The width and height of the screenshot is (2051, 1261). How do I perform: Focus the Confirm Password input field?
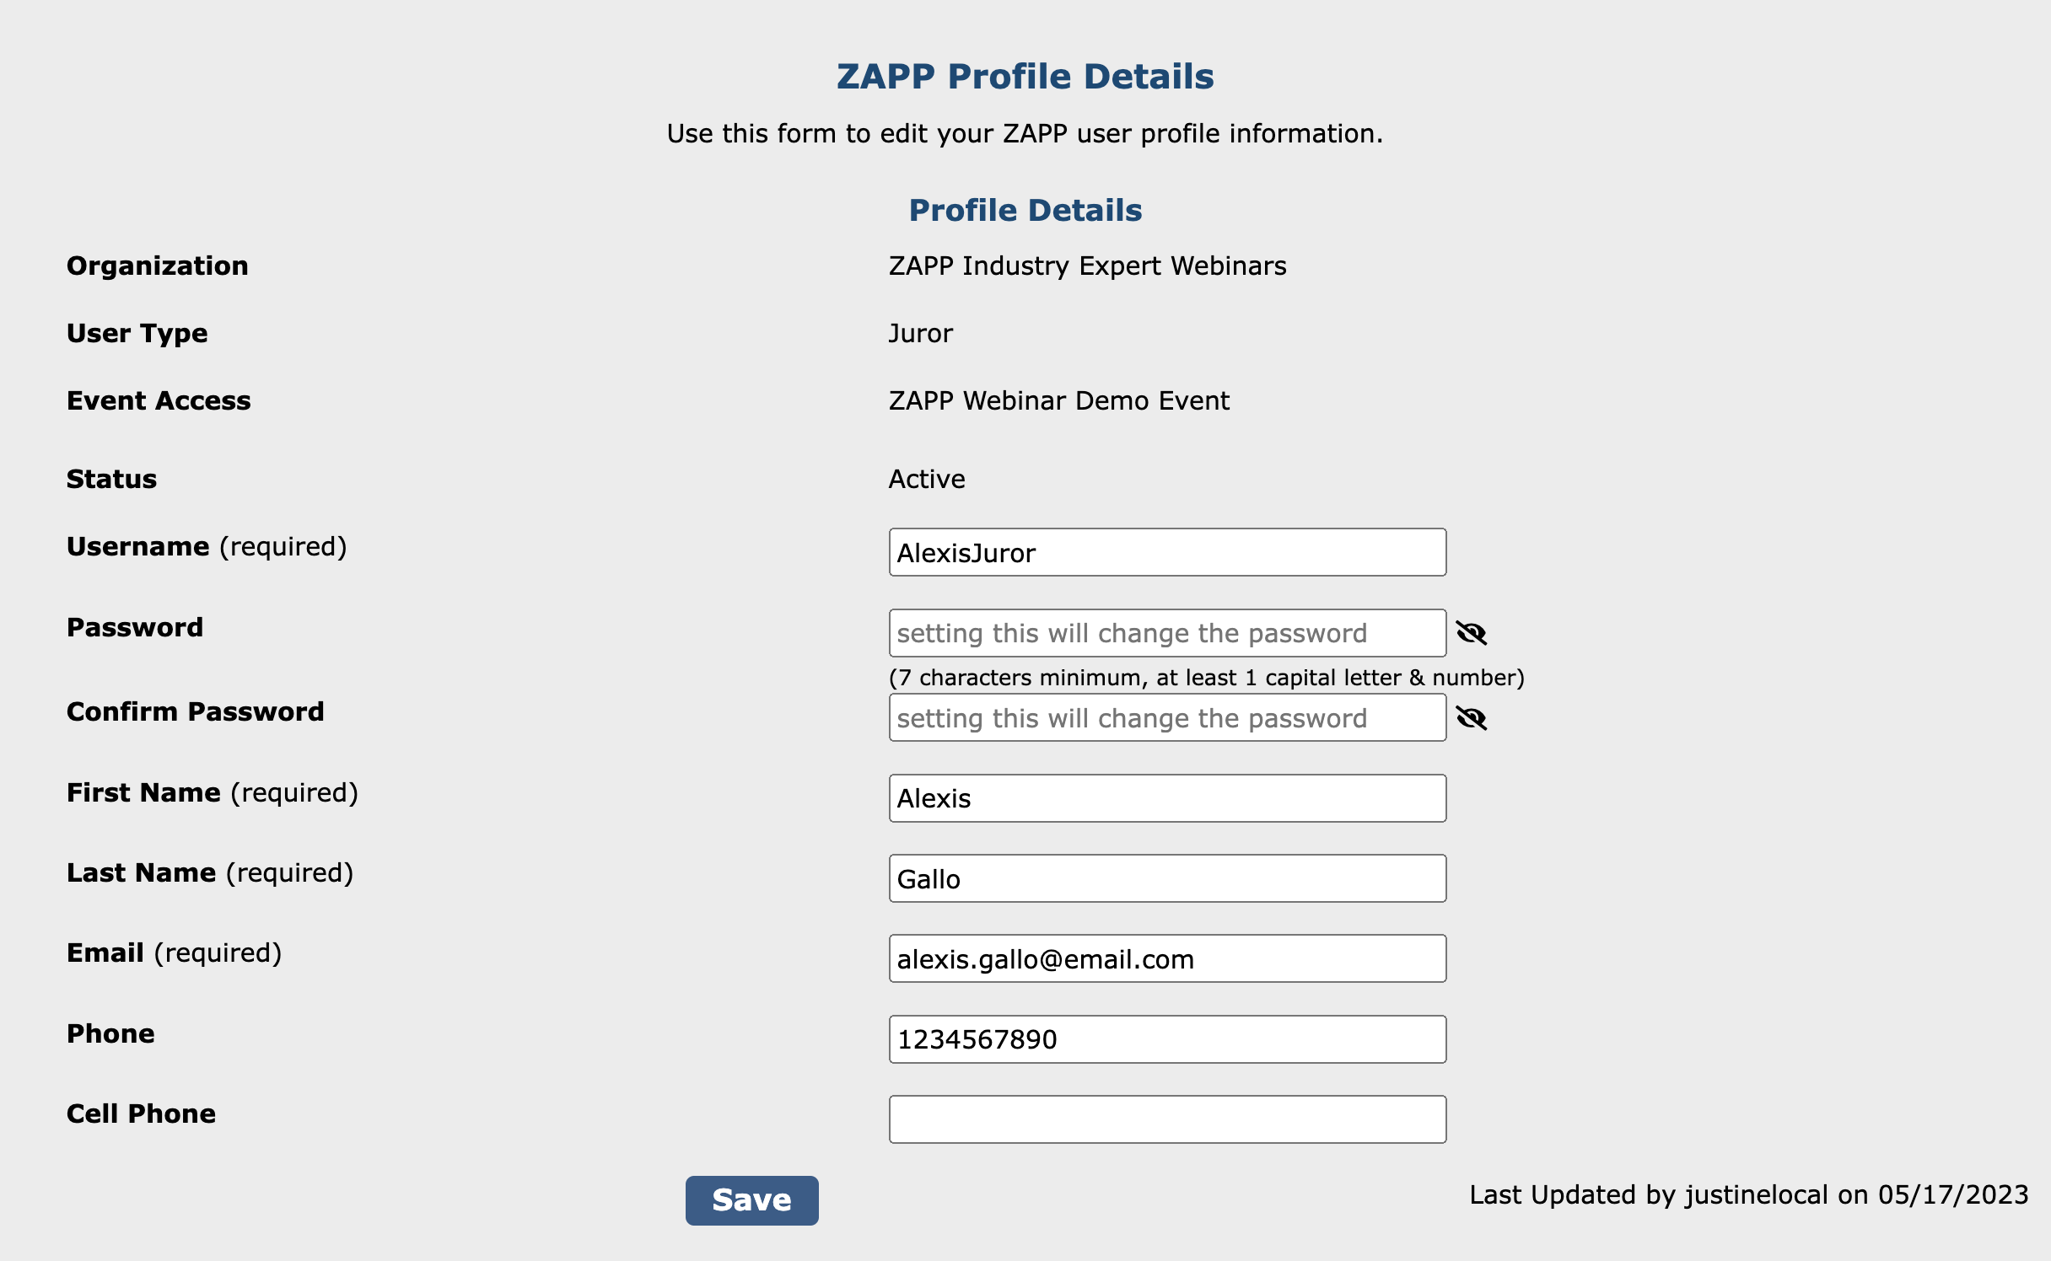coord(1167,718)
